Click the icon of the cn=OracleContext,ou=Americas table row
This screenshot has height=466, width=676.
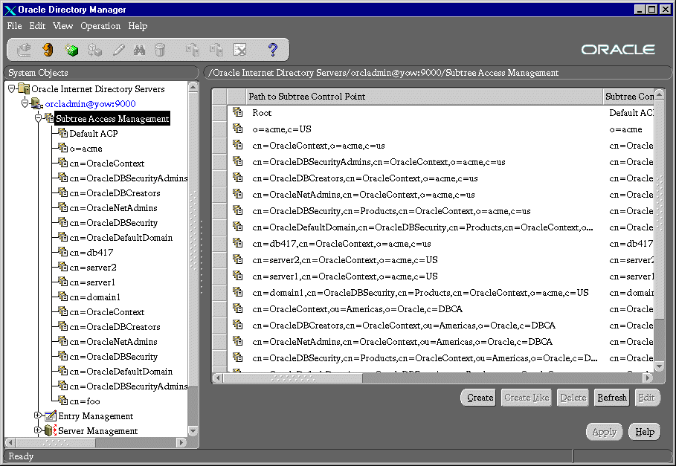pos(237,308)
